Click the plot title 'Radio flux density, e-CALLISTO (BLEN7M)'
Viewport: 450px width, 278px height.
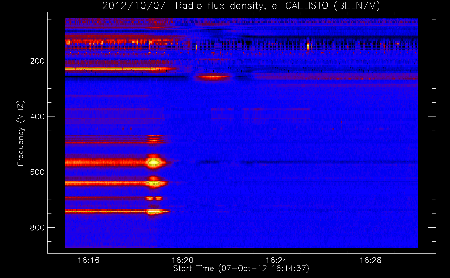[278, 6]
